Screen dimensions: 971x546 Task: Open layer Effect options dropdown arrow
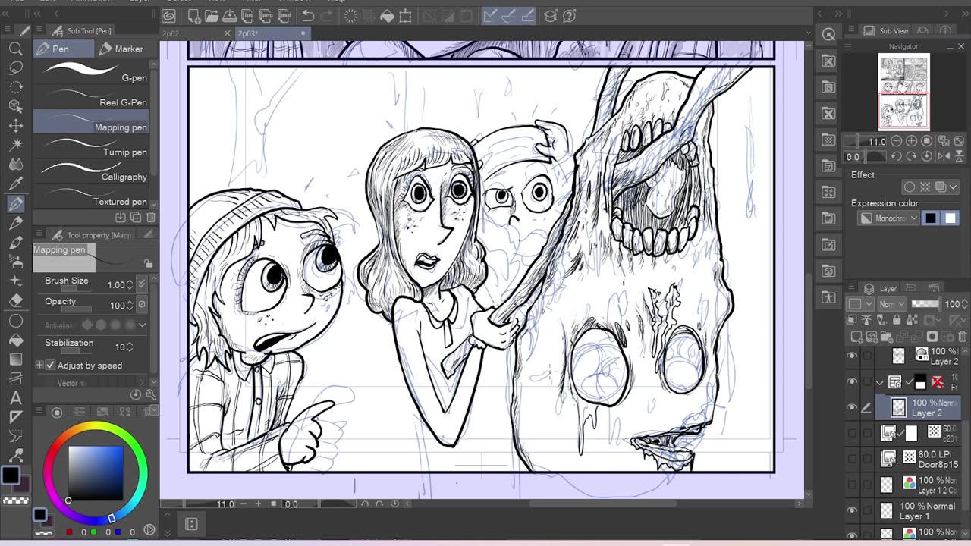(954, 187)
